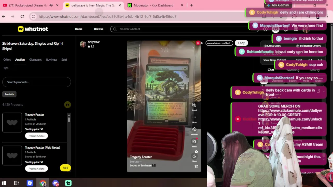
Task: Open the Windows Start menu
Action: [4, 183]
